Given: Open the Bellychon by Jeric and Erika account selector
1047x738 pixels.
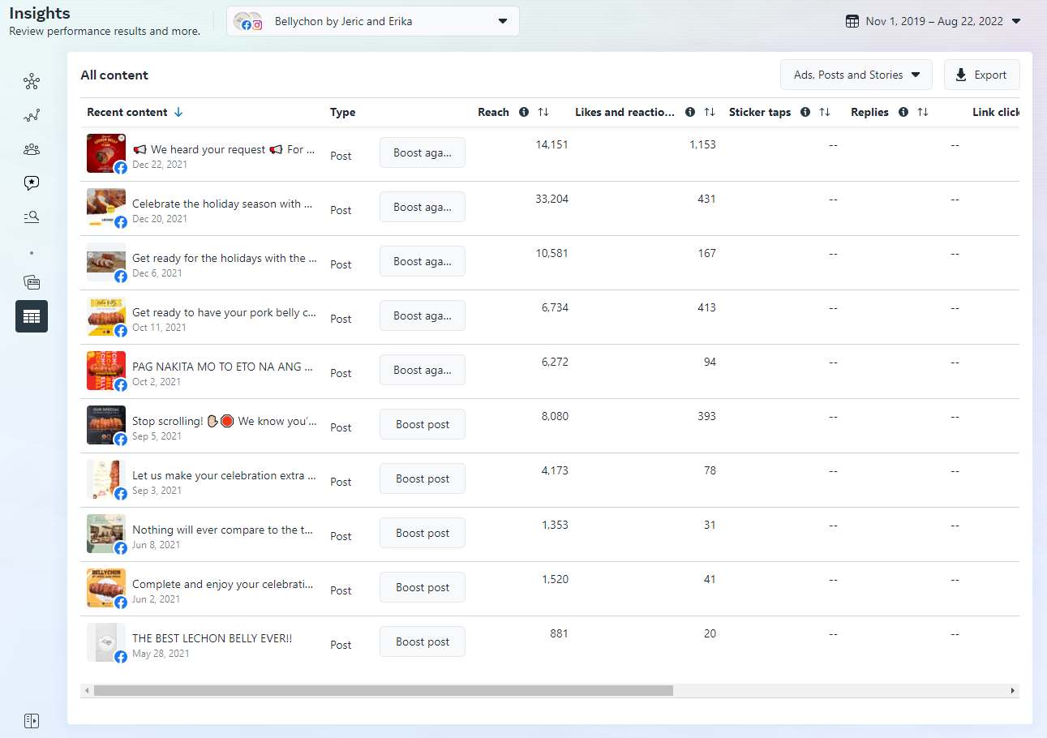Looking at the screenshot, I should [x=373, y=22].
